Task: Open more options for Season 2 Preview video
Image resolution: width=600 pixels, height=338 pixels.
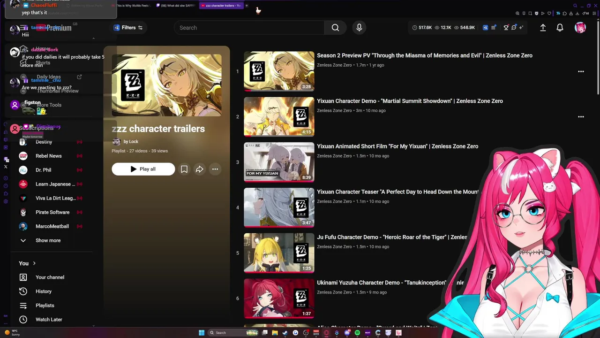Action: [581, 71]
